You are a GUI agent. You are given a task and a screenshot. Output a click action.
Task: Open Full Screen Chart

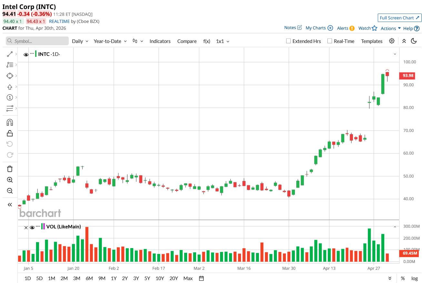pyautogui.click(x=399, y=18)
